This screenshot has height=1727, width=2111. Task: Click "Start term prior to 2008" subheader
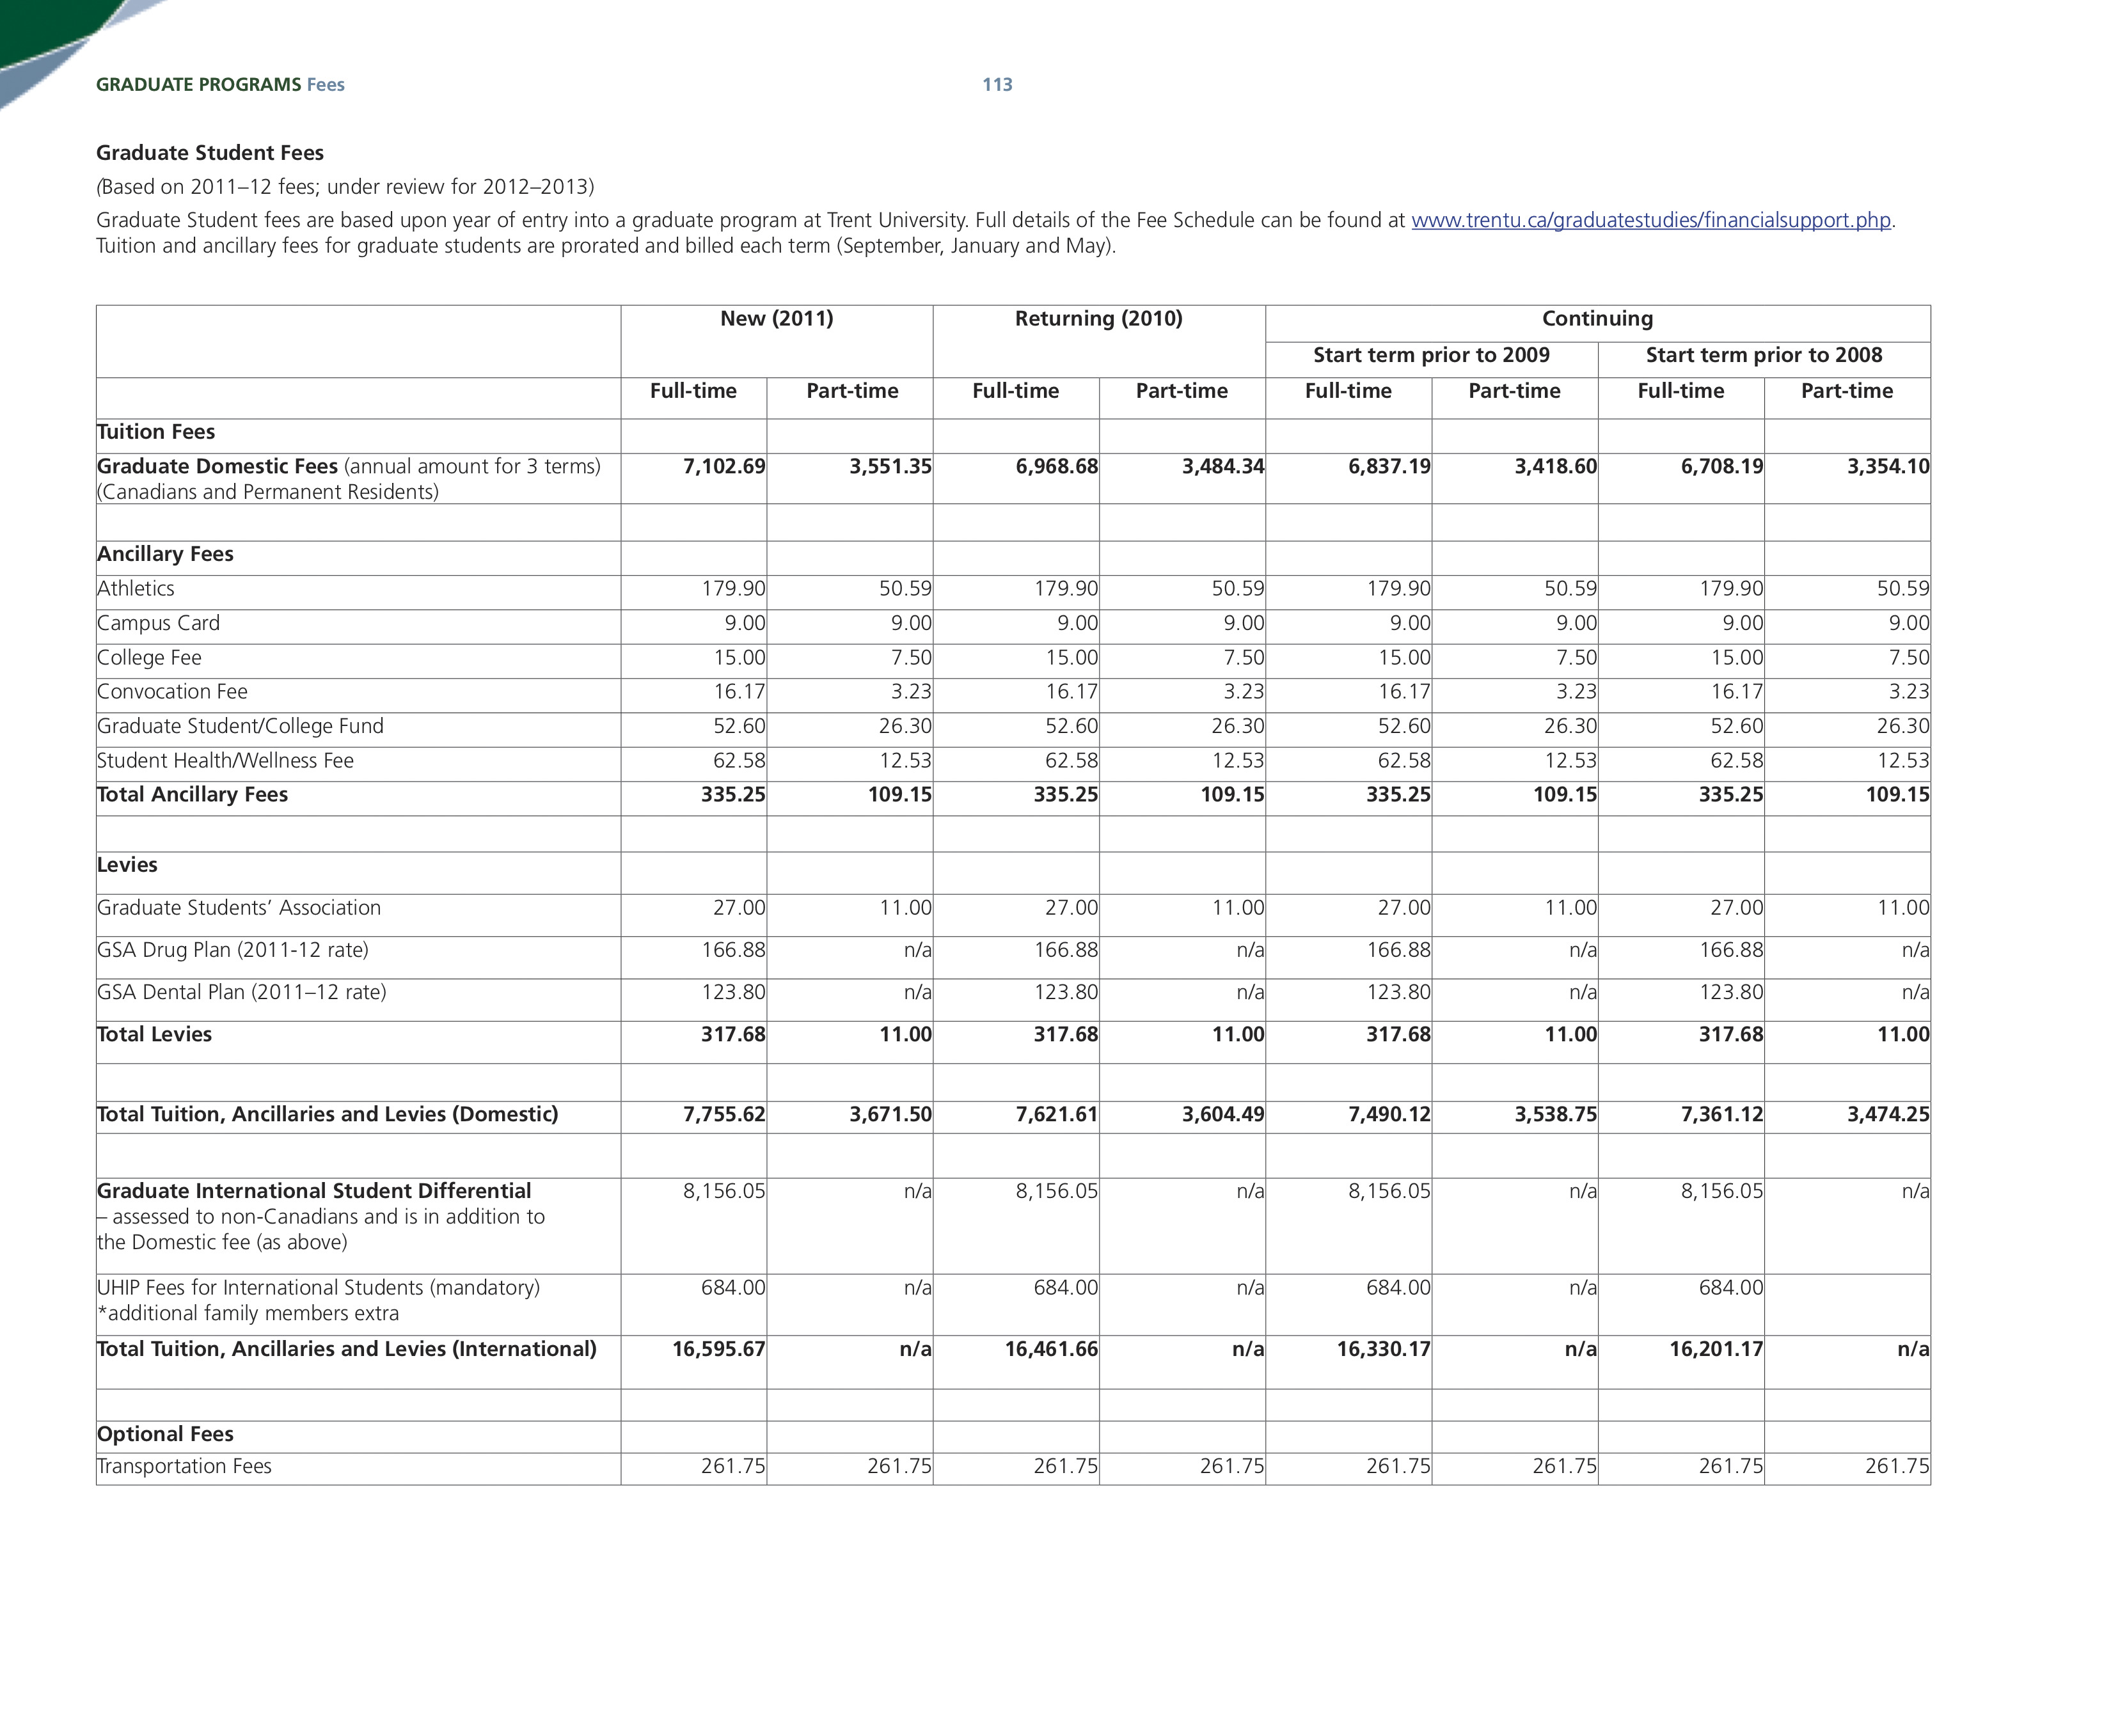pos(1764,355)
